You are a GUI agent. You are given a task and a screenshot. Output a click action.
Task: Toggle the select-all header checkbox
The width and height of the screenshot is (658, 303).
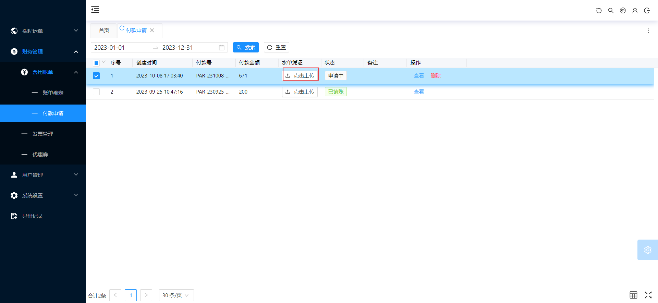coord(96,63)
